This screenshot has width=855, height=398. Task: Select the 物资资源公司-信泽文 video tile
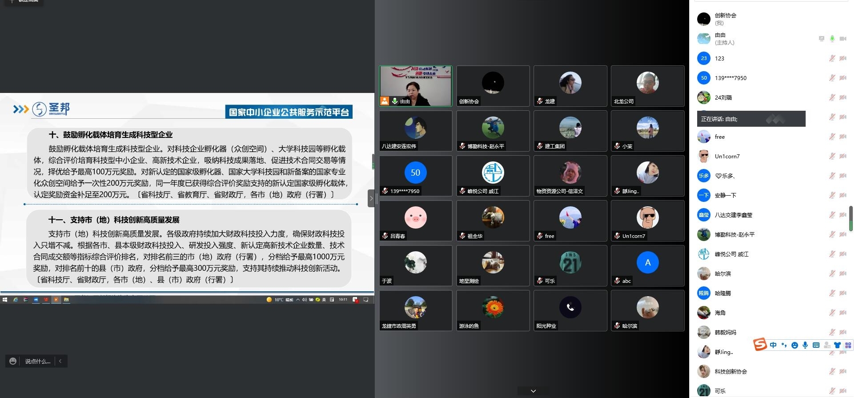pyautogui.click(x=570, y=176)
